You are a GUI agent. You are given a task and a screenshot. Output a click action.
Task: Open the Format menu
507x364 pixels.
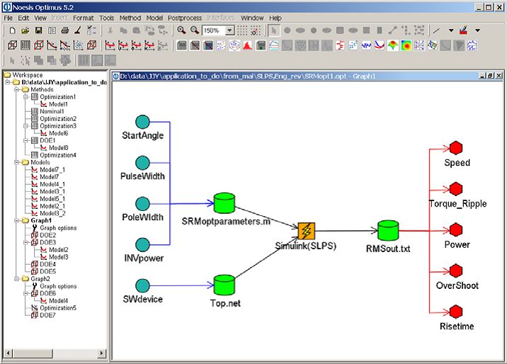tap(83, 18)
